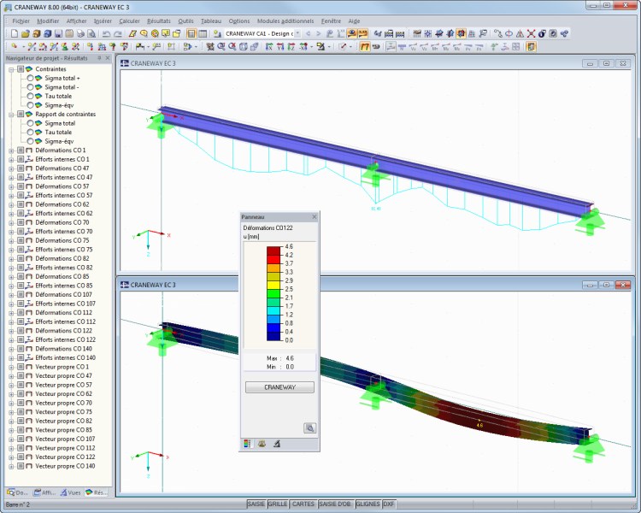Screen dimensions: 641x513
Task: Show bending moment My diagram
Action: [x=446, y=47]
